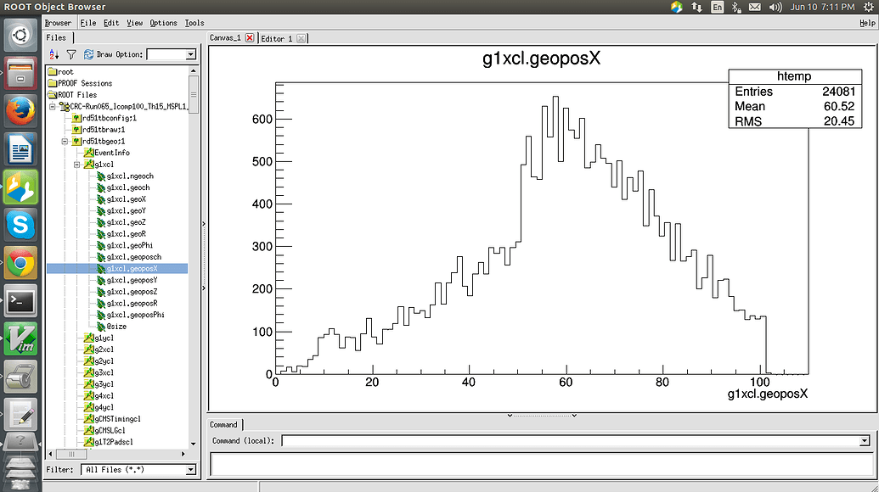Click the sort alphabetically icon in Files toolbar

54,54
